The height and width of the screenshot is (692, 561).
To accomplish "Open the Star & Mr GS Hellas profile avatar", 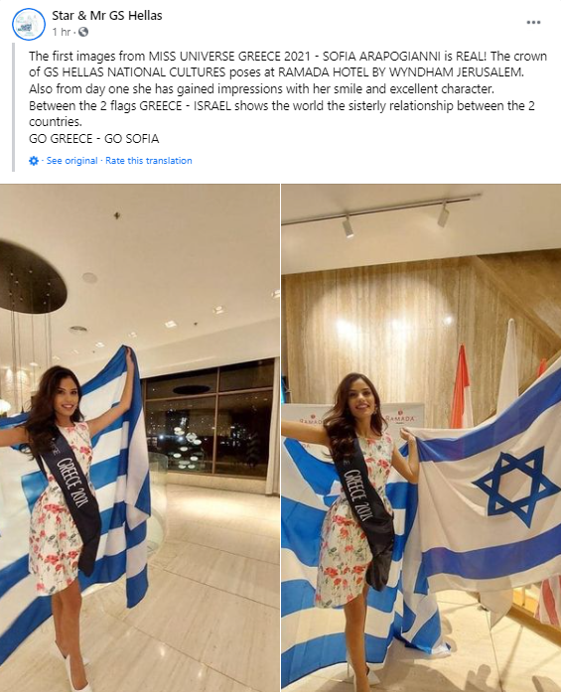I will (x=29, y=24).
